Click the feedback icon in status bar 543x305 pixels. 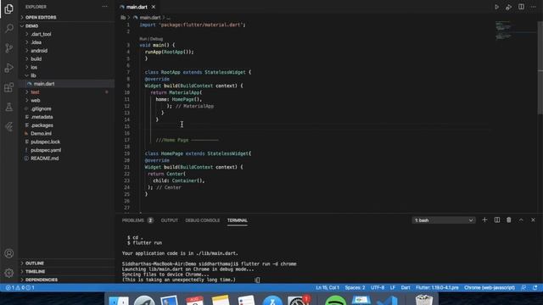[523, 287]
